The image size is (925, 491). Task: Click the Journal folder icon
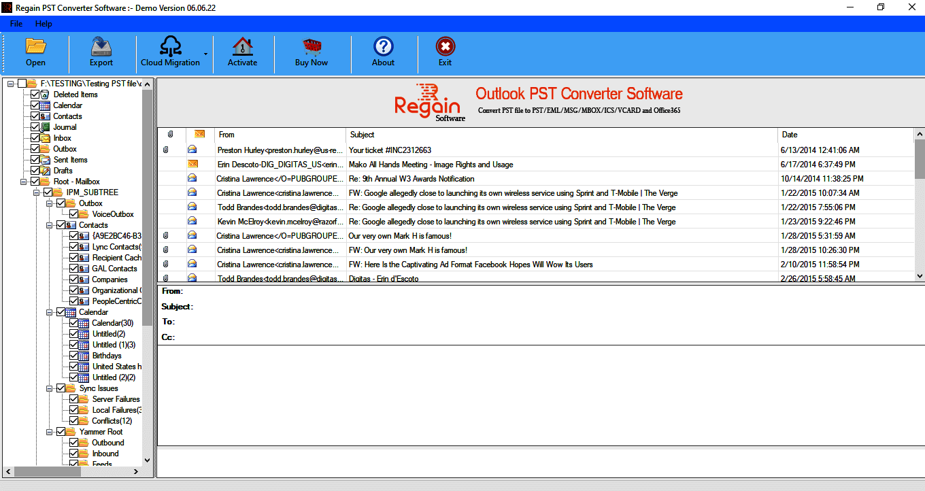pos(46,127)
